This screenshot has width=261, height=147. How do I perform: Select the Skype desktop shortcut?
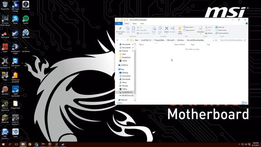(15, 20)
